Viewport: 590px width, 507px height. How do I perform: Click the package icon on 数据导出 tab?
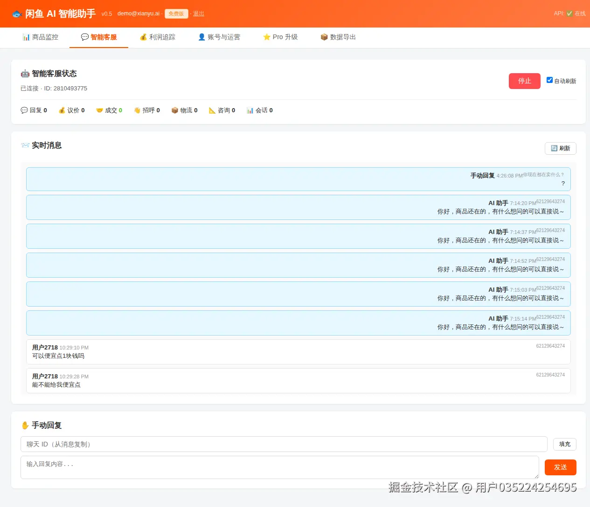[324, 37]
